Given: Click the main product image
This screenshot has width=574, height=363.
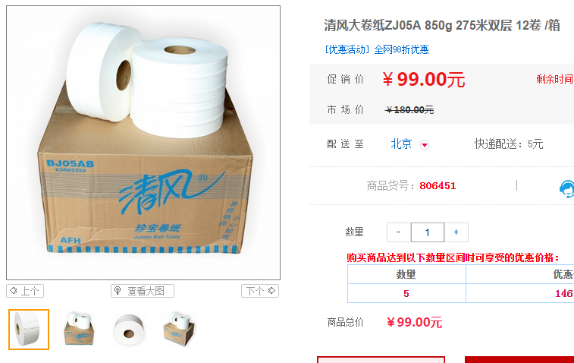Looking at the screenshot, I should point(143,143).
